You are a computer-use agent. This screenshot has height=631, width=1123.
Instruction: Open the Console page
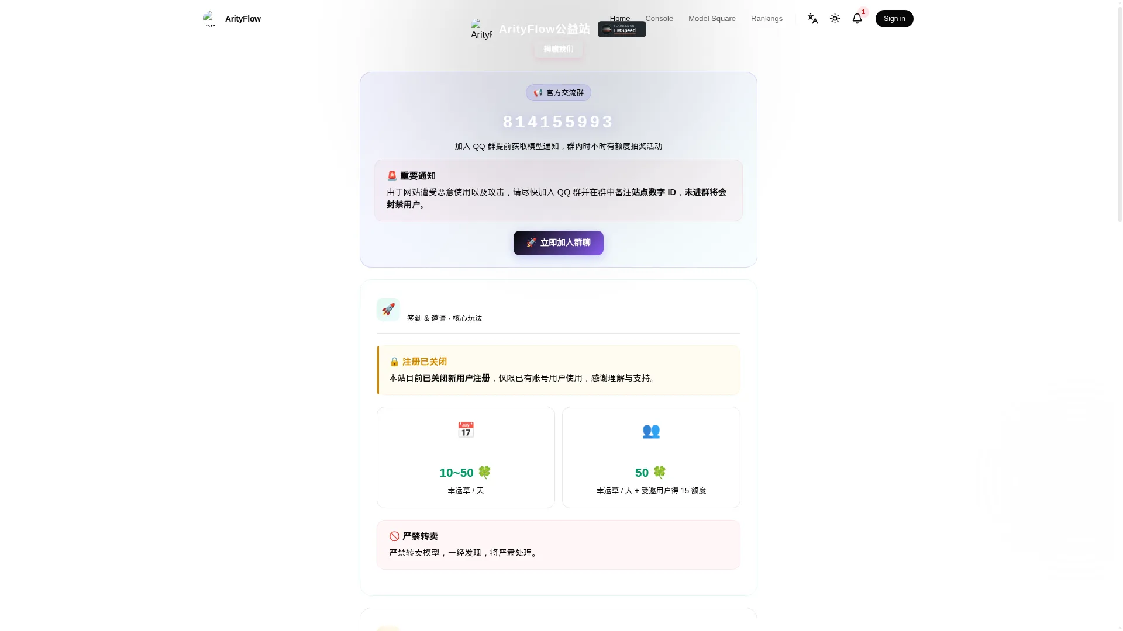click(x=659, y=19)
